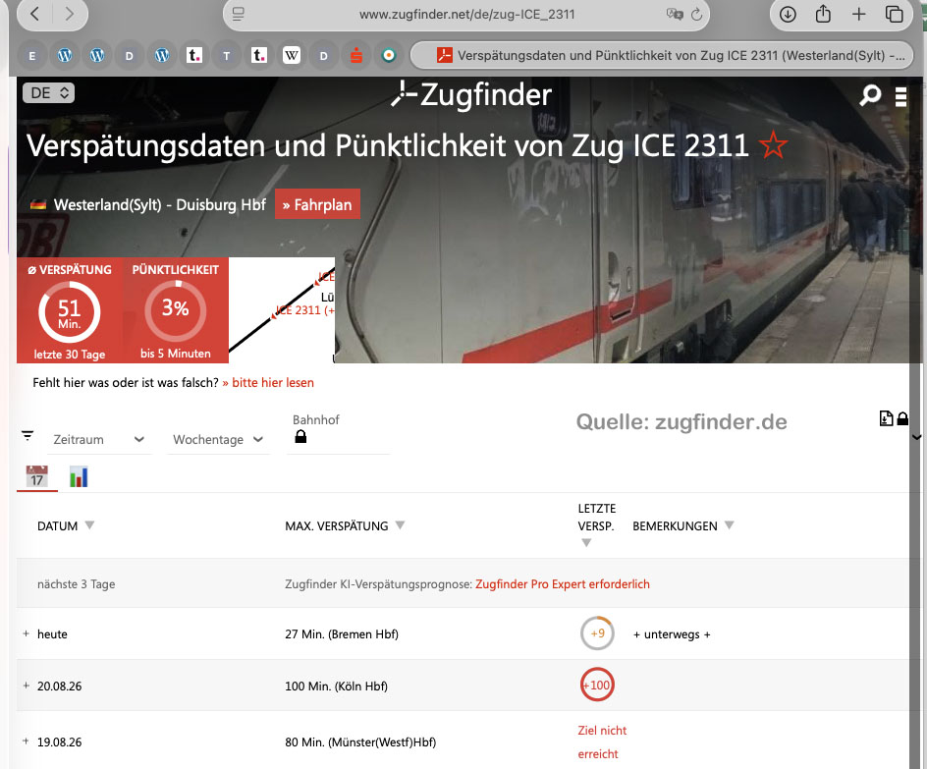927x769 pixels.
Task: Click the locked Bahnhof field
Action: click(338, 436)
